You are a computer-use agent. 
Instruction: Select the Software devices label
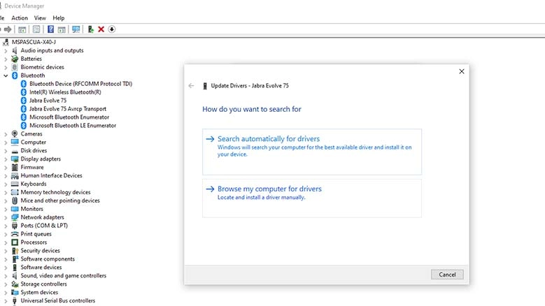41,267
